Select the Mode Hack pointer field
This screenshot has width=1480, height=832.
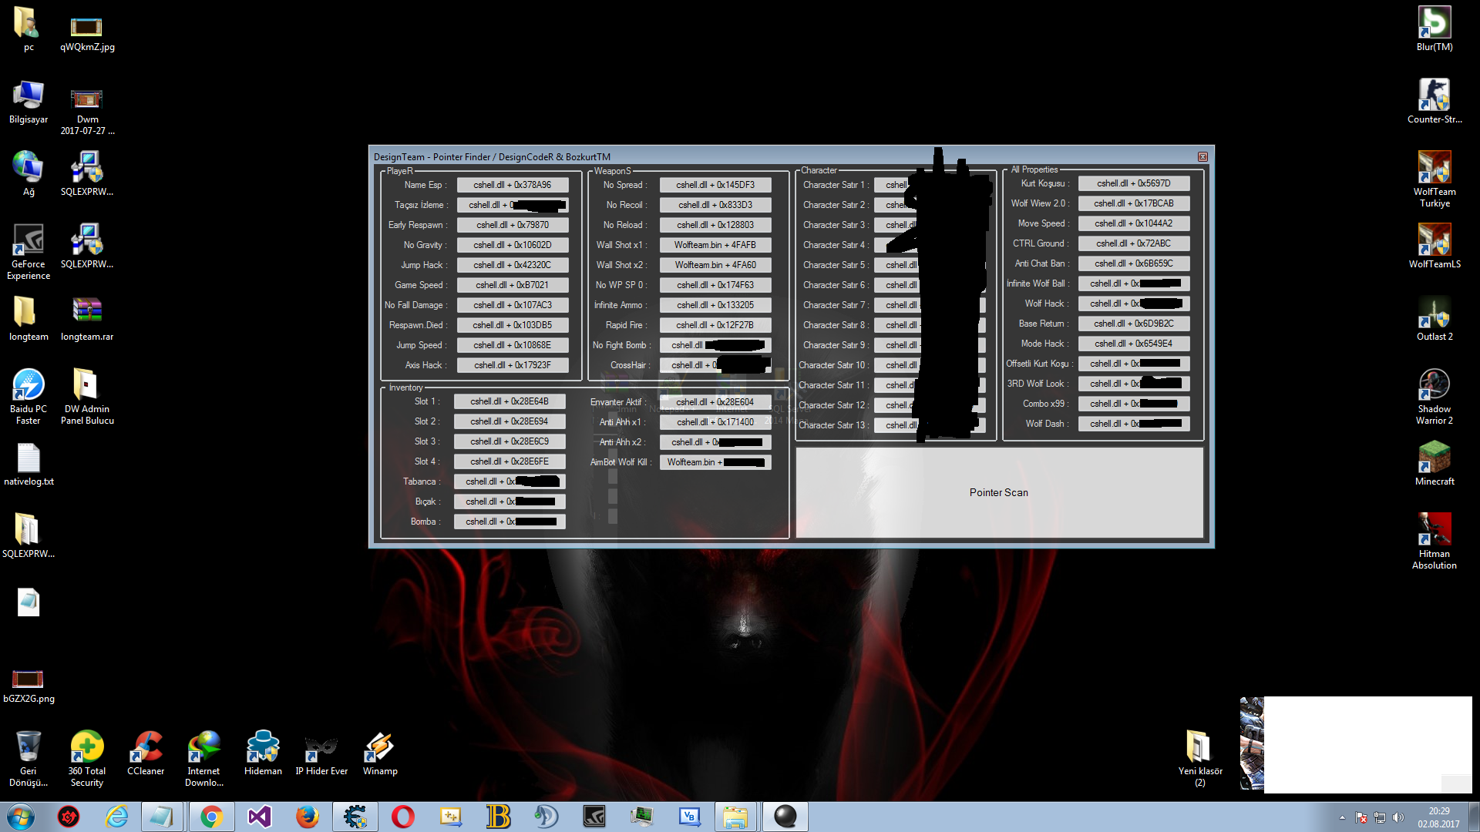coord(1134,344)
